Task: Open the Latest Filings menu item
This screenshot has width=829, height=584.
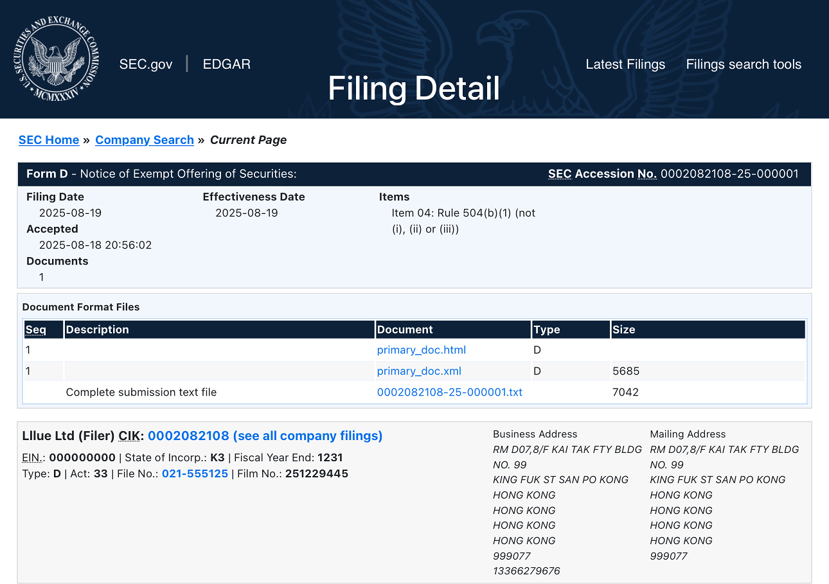Action: (625, 64)
